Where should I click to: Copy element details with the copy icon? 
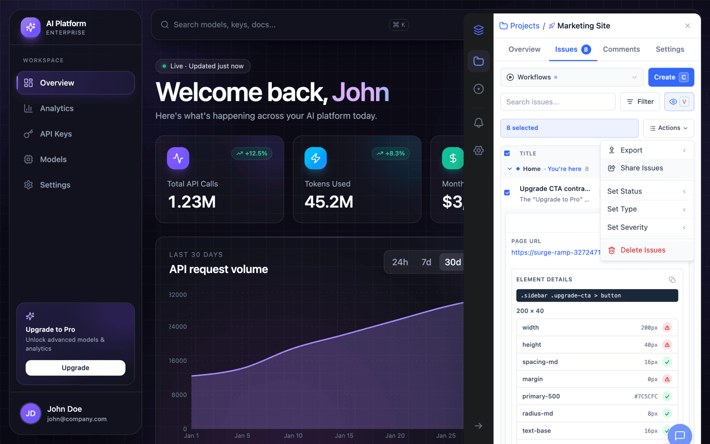coord(672,280)
